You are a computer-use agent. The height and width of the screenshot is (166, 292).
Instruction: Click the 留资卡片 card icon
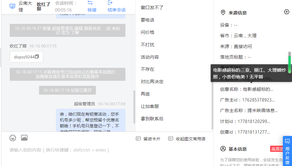138,139
